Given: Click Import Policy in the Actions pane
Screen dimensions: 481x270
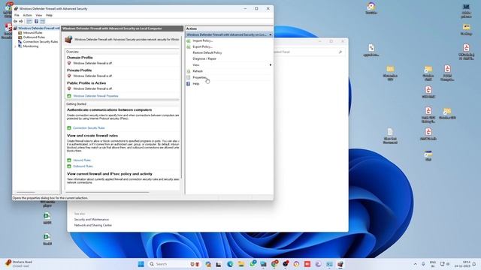Looking at the screenshot, I should point(202,40).
